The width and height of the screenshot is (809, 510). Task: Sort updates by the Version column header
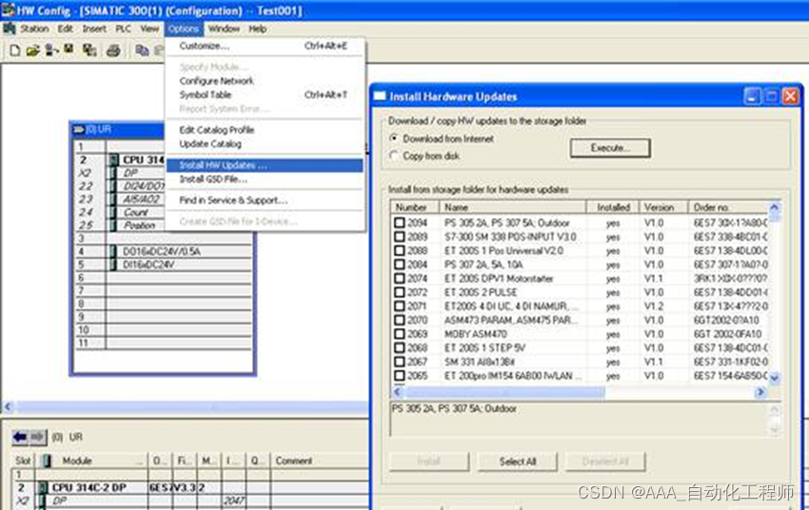[663, 207]
